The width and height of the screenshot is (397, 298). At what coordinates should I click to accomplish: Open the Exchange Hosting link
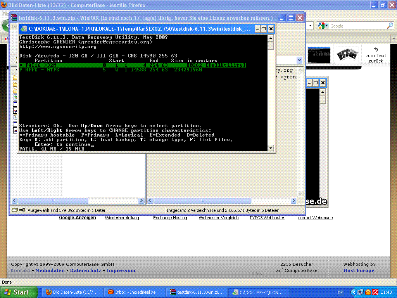(170, 218)
